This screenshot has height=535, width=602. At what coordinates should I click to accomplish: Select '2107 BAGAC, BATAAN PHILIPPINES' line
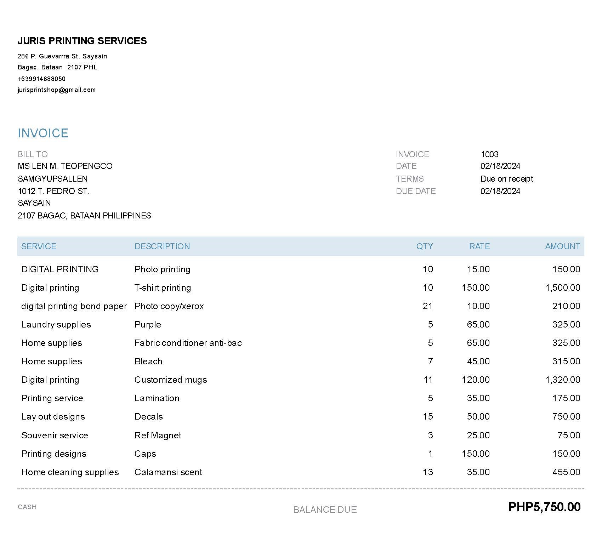pos(85,216)
